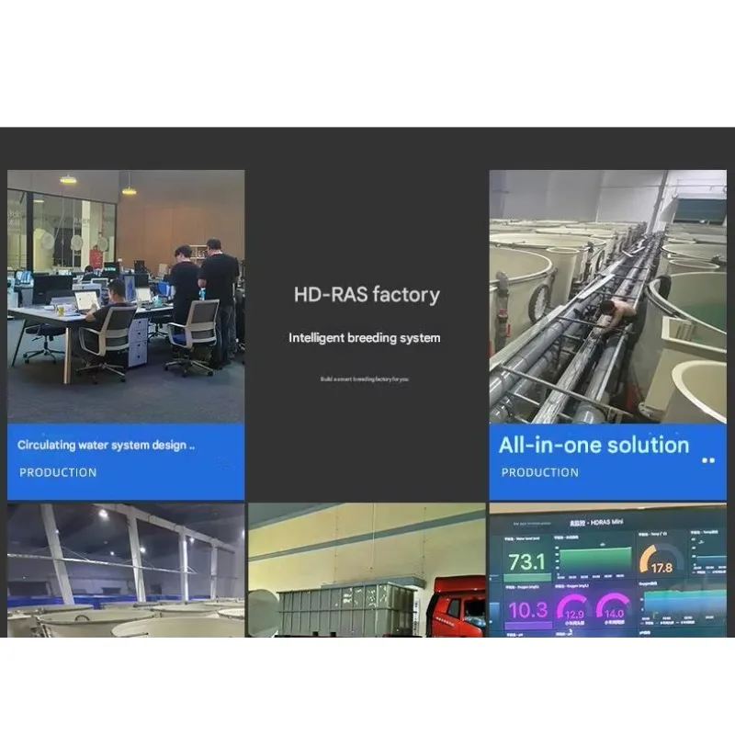
Task: Click the 17.8 gauge on the dashboard
Action: click(661, 560)
